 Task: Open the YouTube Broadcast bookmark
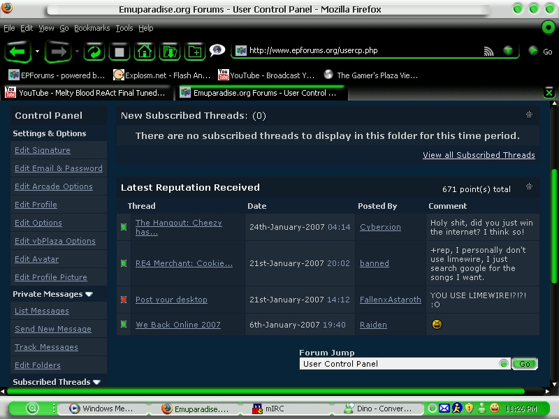click(x=266, y=75)
